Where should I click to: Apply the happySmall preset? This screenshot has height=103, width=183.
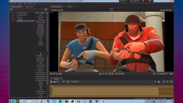click(41, 17)
